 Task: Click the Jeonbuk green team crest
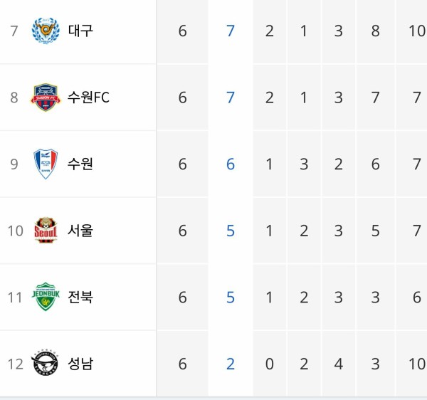coord(46,297)
